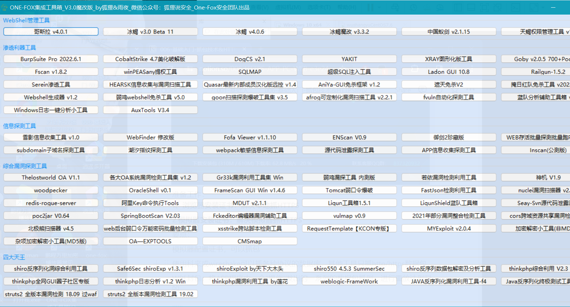Open CMSmap tool
This screenshot has height=307, width=570.
pos(250,241)
